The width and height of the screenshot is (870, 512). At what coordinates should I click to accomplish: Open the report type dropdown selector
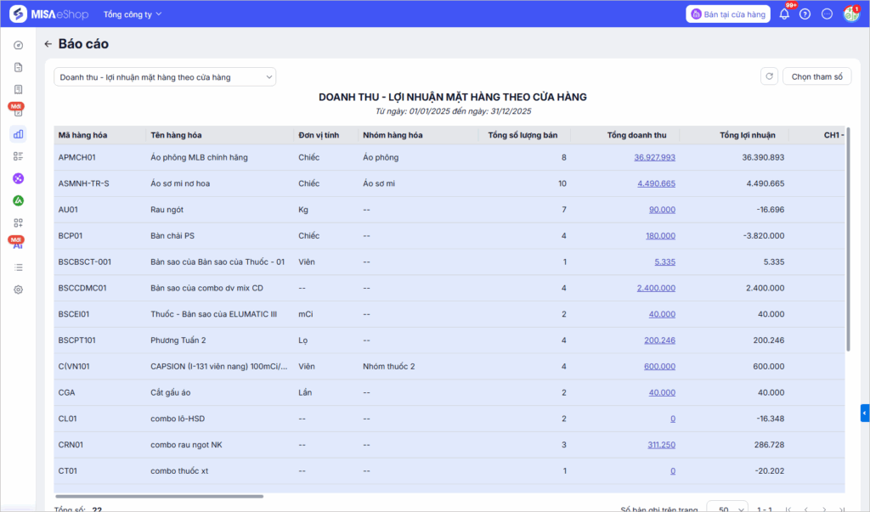(x=165, y=77)
